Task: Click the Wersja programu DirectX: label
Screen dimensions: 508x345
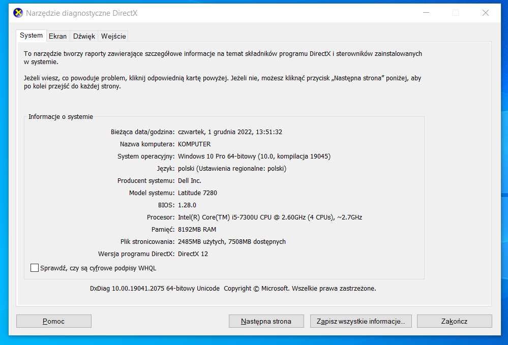Action: 136,254
